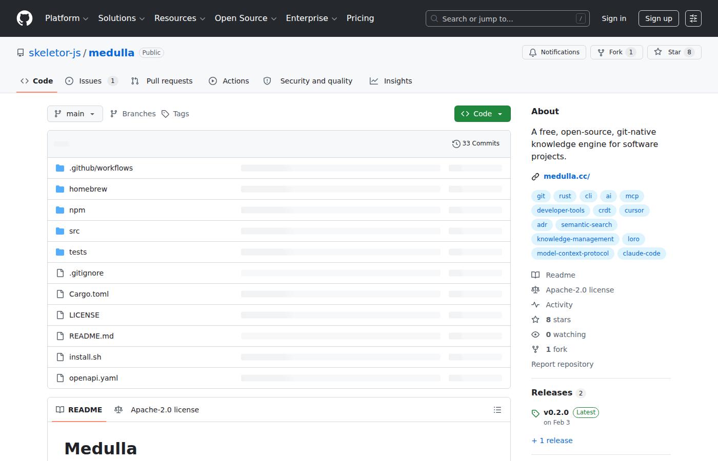Click the GitHub logo icon
The image size is (718, 461).
pyautogui.click(x=25, y=18)
